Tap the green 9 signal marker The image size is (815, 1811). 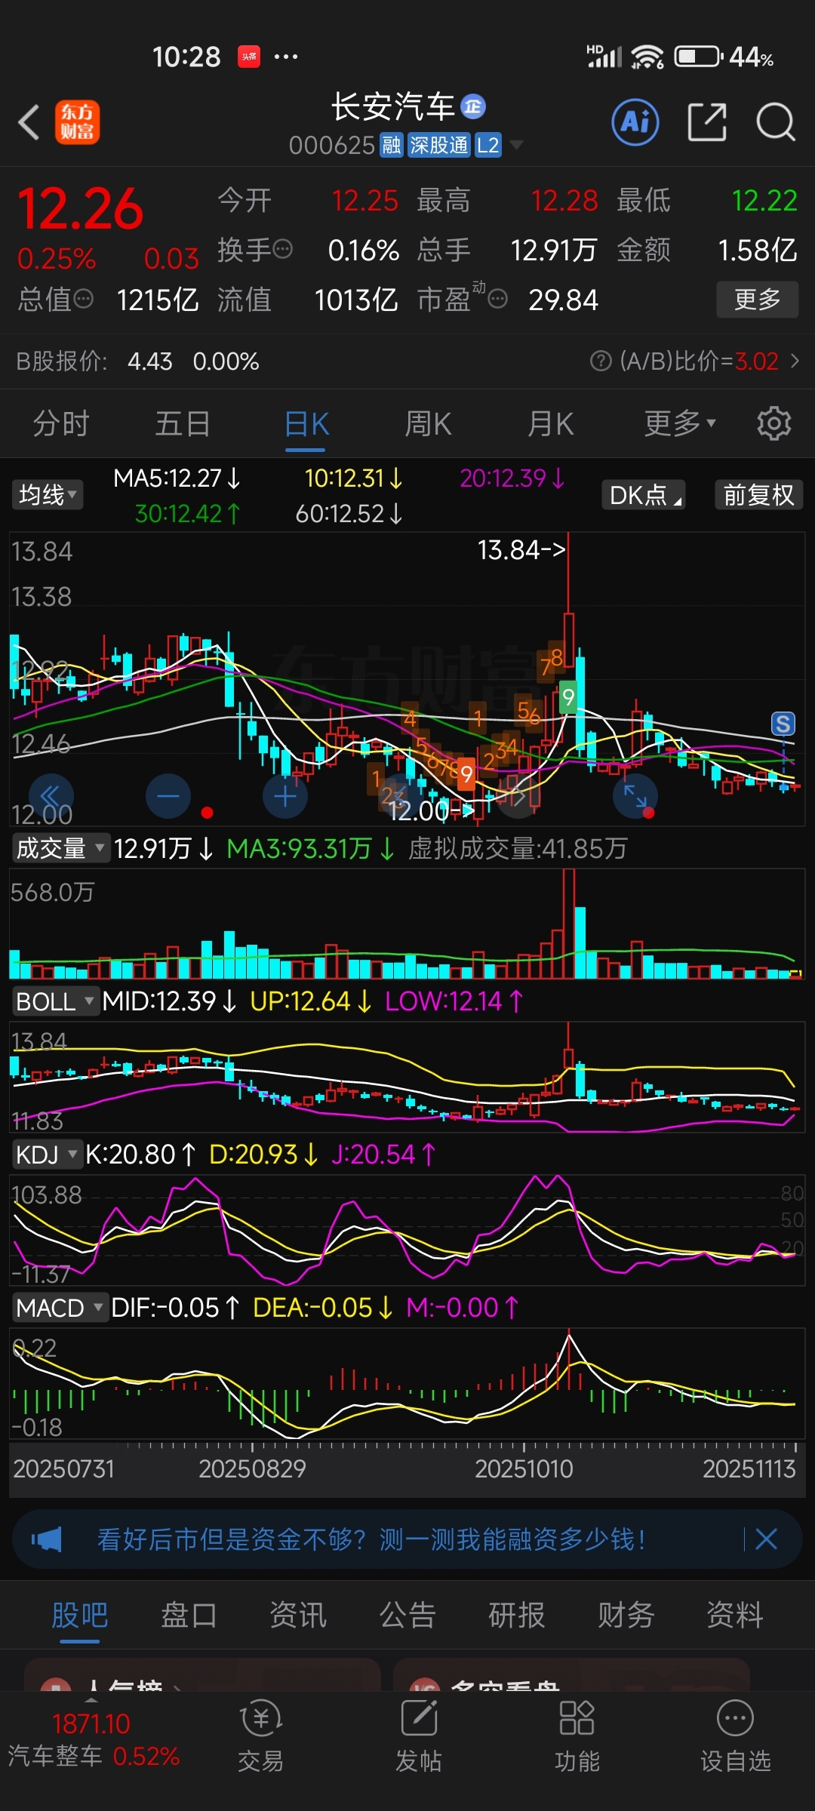pos(568,696)
